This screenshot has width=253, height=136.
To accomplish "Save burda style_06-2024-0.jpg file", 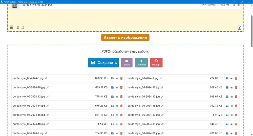I will (112, 78).
